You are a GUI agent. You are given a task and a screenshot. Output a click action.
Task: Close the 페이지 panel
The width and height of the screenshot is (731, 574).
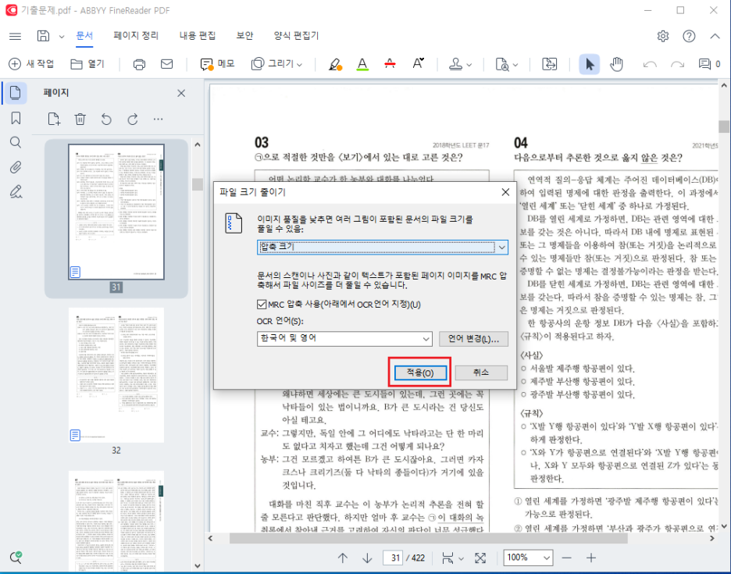point(181,93)
